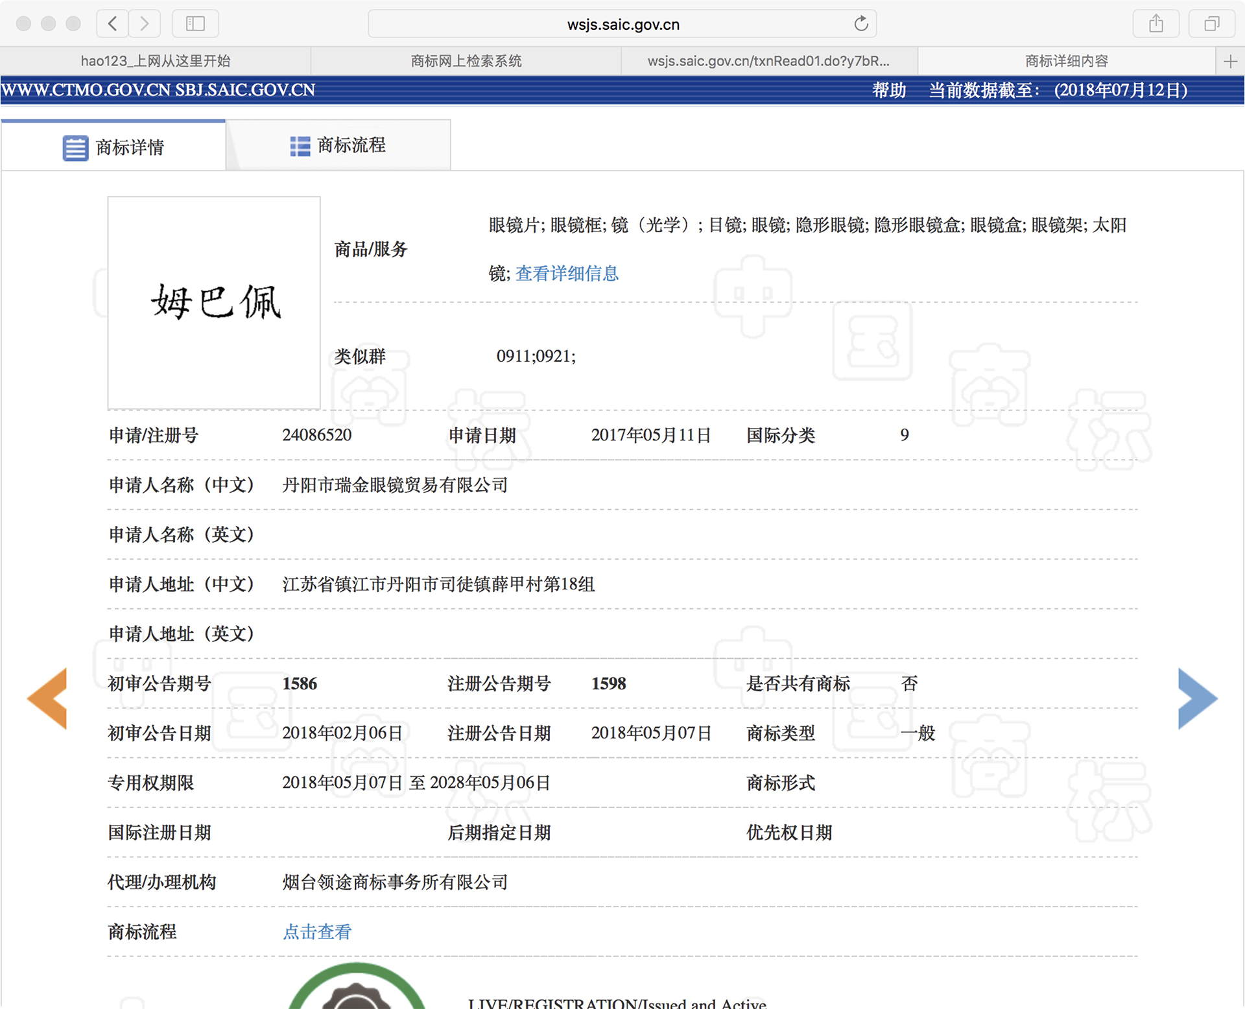1245x1009 pixels.
Task: Select preliminary announcement number 1586
Action: click(x=300, y=683)
